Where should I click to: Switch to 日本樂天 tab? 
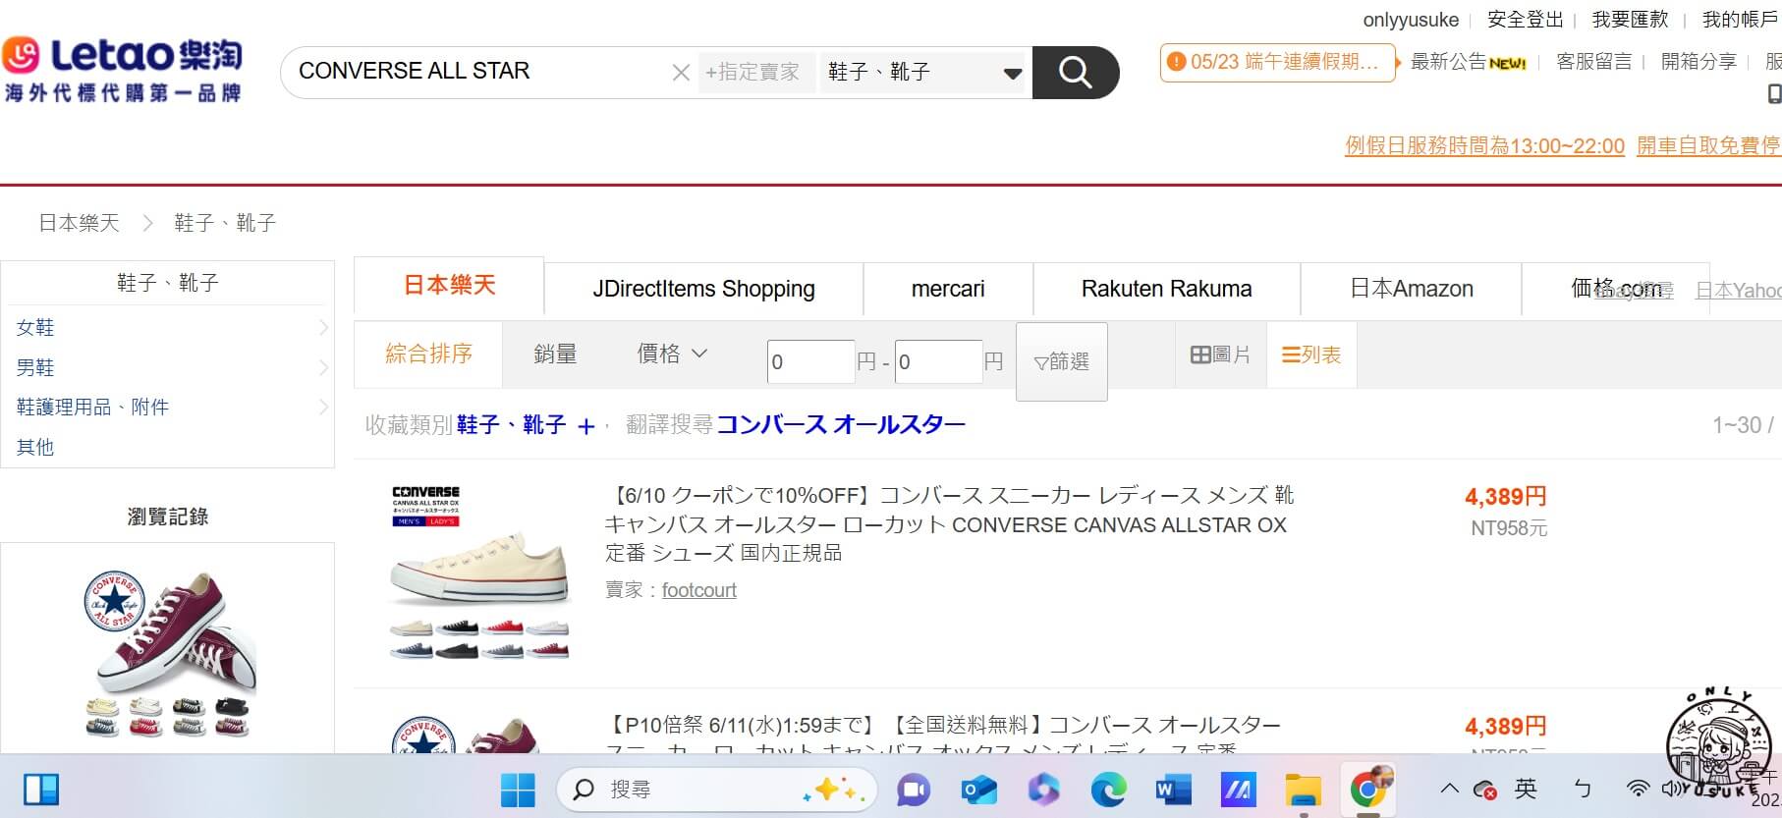point(449,286)
